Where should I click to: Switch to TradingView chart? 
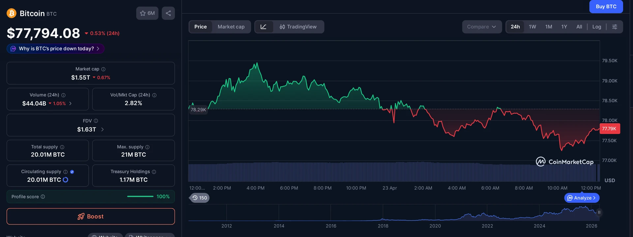pos(298,27)
